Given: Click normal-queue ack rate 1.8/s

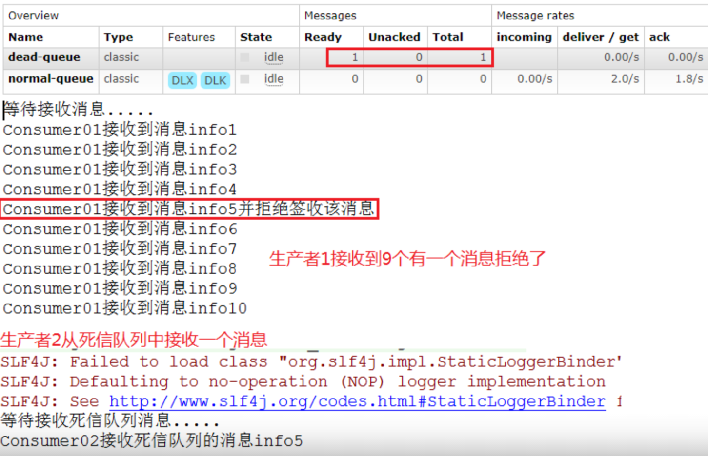Looking at the screenshot, I should (x=689, y=79).
